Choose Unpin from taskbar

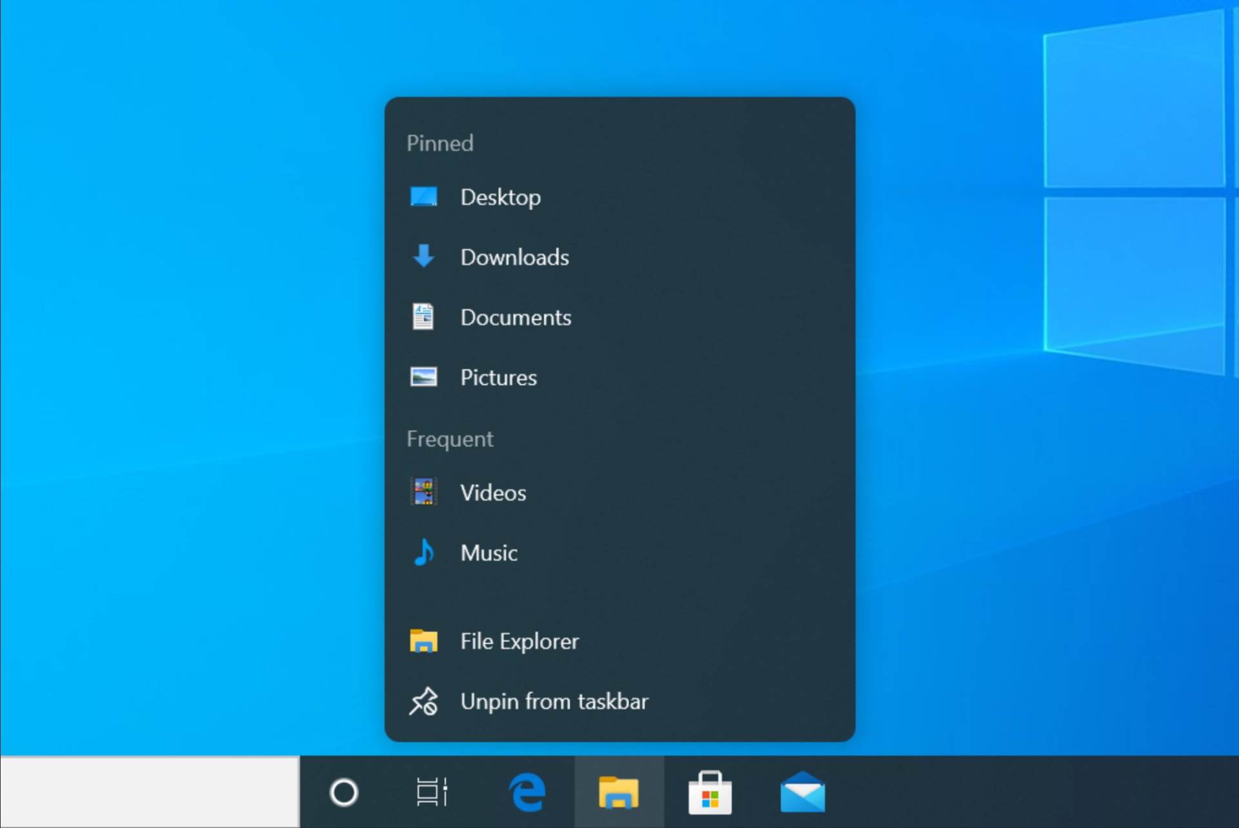pos(554,702)
